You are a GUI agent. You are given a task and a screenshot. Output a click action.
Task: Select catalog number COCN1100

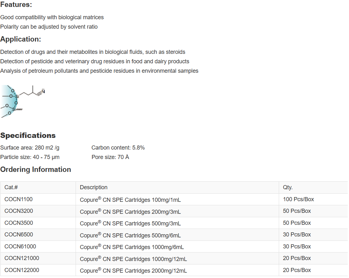(x=19, y=199)
